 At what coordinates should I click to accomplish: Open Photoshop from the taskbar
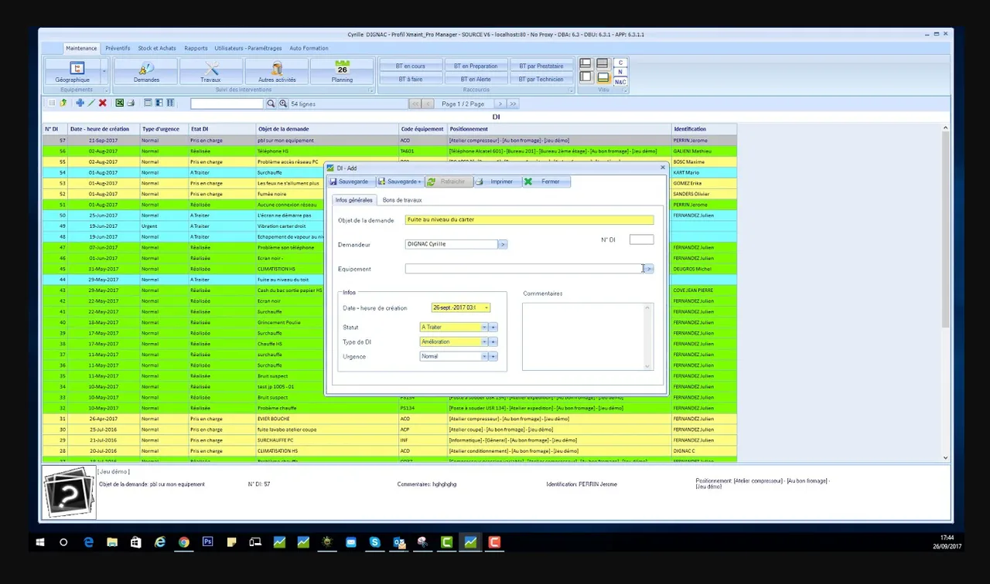(x=207, y=542)
